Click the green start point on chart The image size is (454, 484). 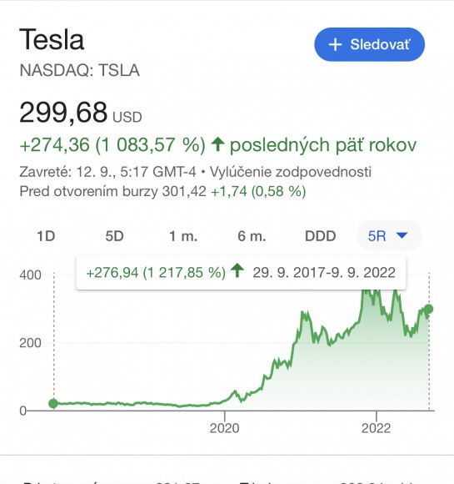(x=53, y=403)
